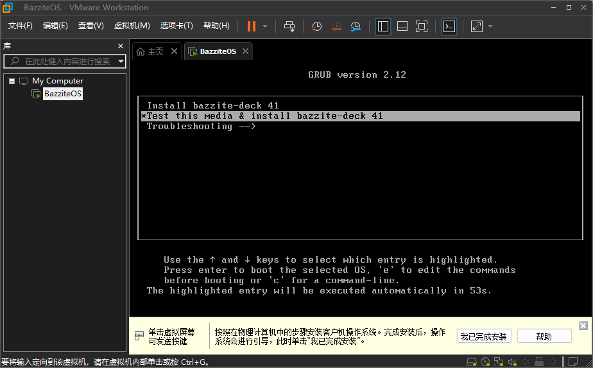
Task: Open the 虚拟机(M) menu
Action: (132, 26)
